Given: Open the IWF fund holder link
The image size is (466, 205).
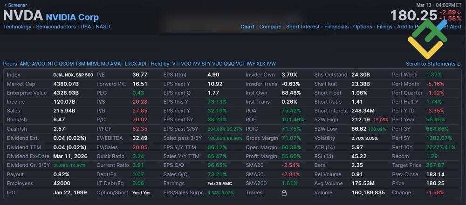Looking at the screenshot, I should tap(251, 64).
